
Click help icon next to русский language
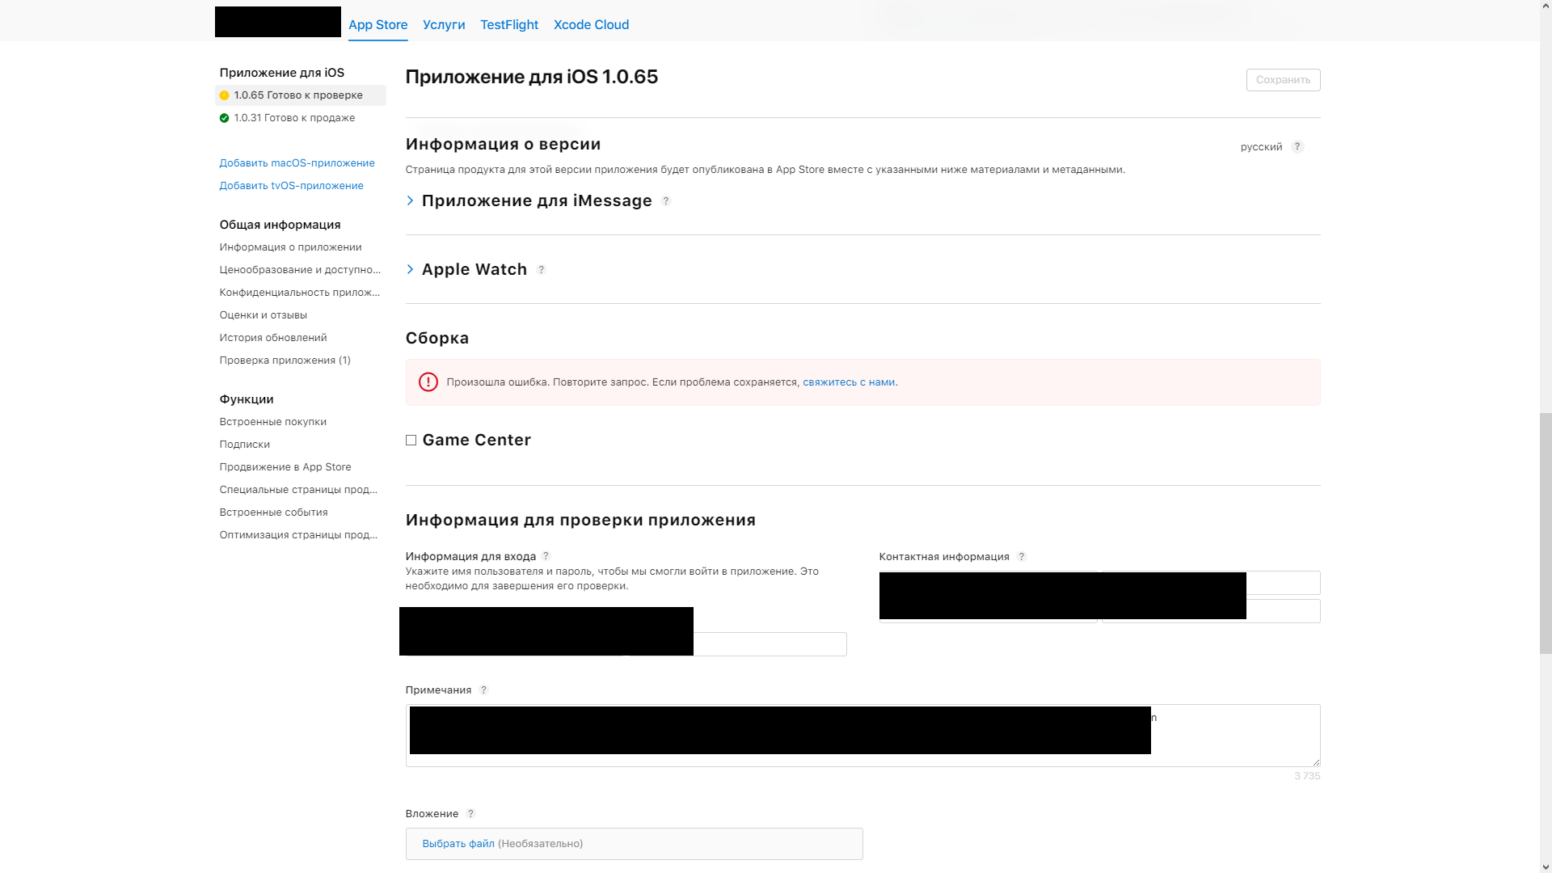pyautogui.click(x=1297, y=146)
